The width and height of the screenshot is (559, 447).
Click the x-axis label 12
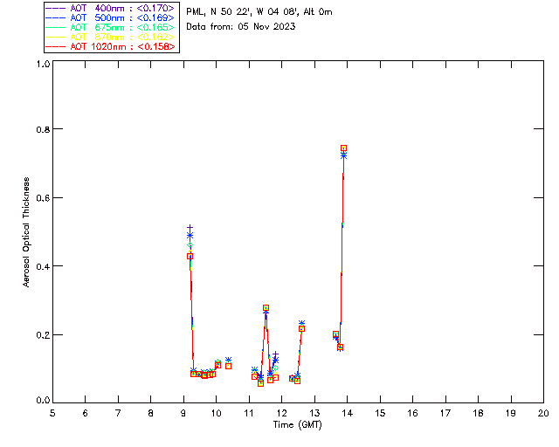click(x=281, y=413)
